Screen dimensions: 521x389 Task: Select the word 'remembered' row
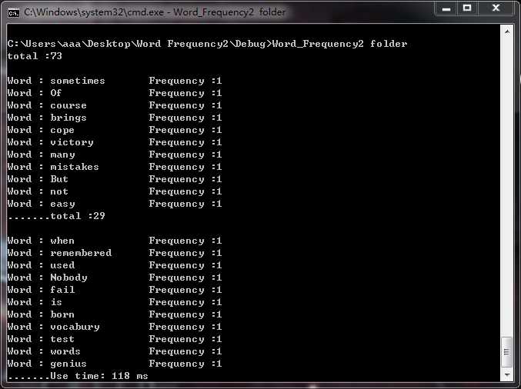(x=115, y=253)
